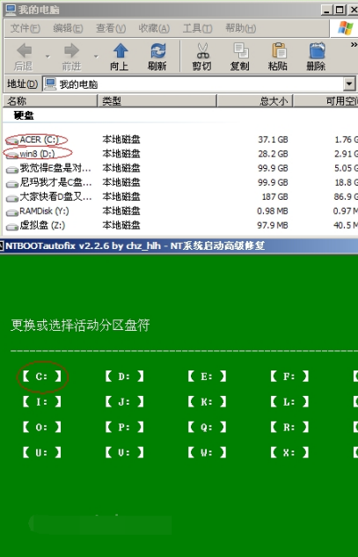Open the 帮助(H) menu
358x557 pixels.
[x=240, y=28]
